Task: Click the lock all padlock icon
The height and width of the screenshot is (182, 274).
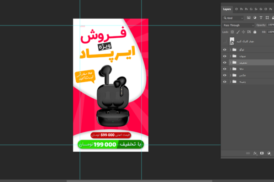Action: click(254, 32)
